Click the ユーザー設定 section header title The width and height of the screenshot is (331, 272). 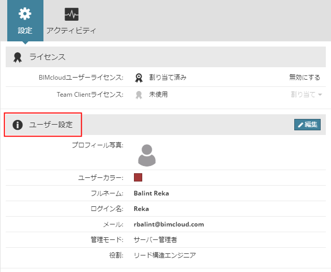(51, 125)
